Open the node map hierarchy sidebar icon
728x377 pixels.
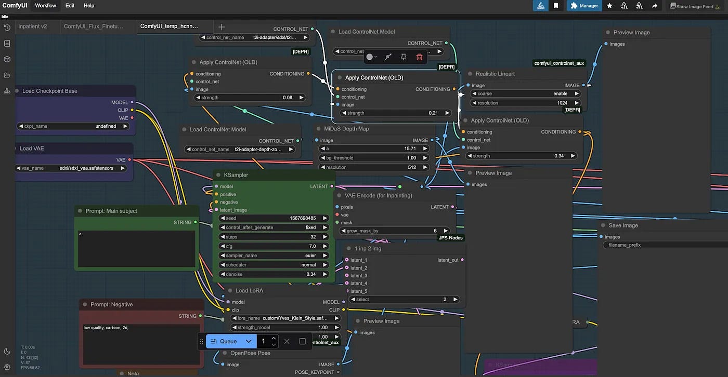coord(7,91)
